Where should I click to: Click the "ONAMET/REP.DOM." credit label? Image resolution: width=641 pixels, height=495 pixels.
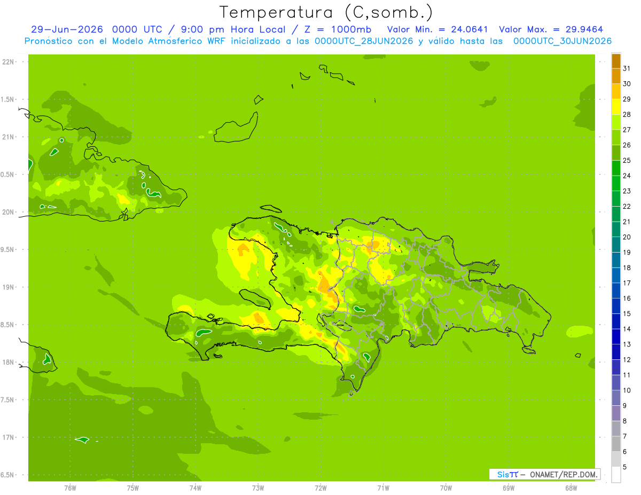564,474
